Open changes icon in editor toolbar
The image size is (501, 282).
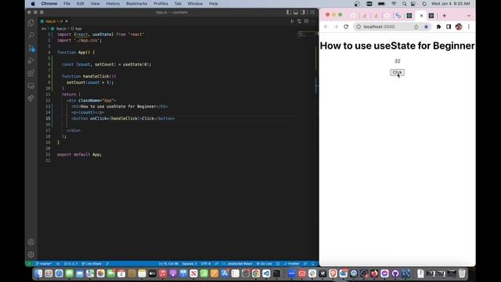[299, 21]
